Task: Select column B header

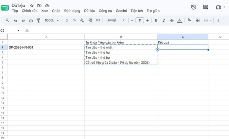Action: pyautogui.click(x=121, y=37)
